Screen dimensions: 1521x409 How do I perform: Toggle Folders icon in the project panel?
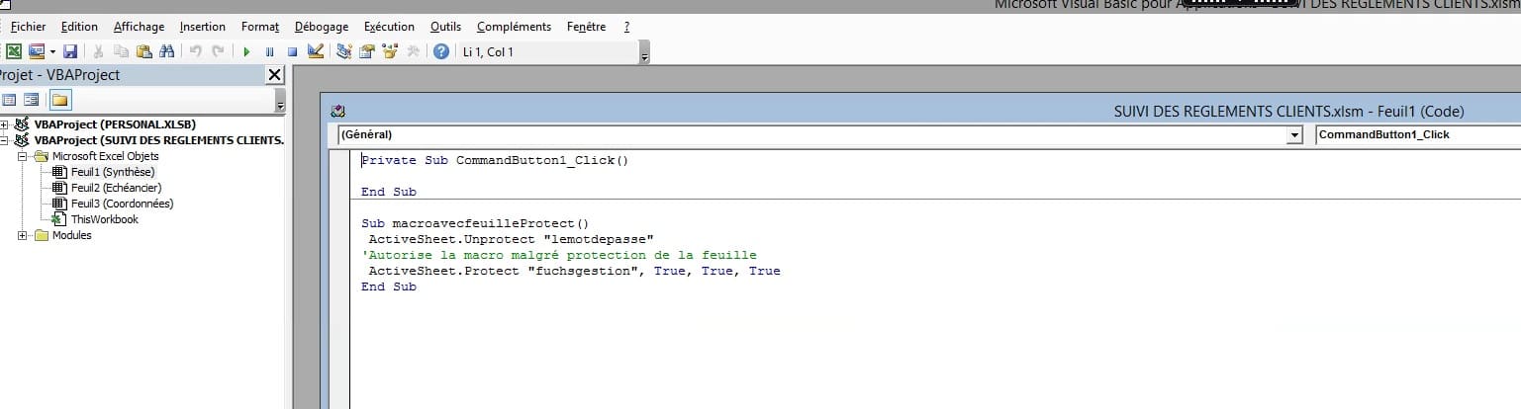pos(60,100)
